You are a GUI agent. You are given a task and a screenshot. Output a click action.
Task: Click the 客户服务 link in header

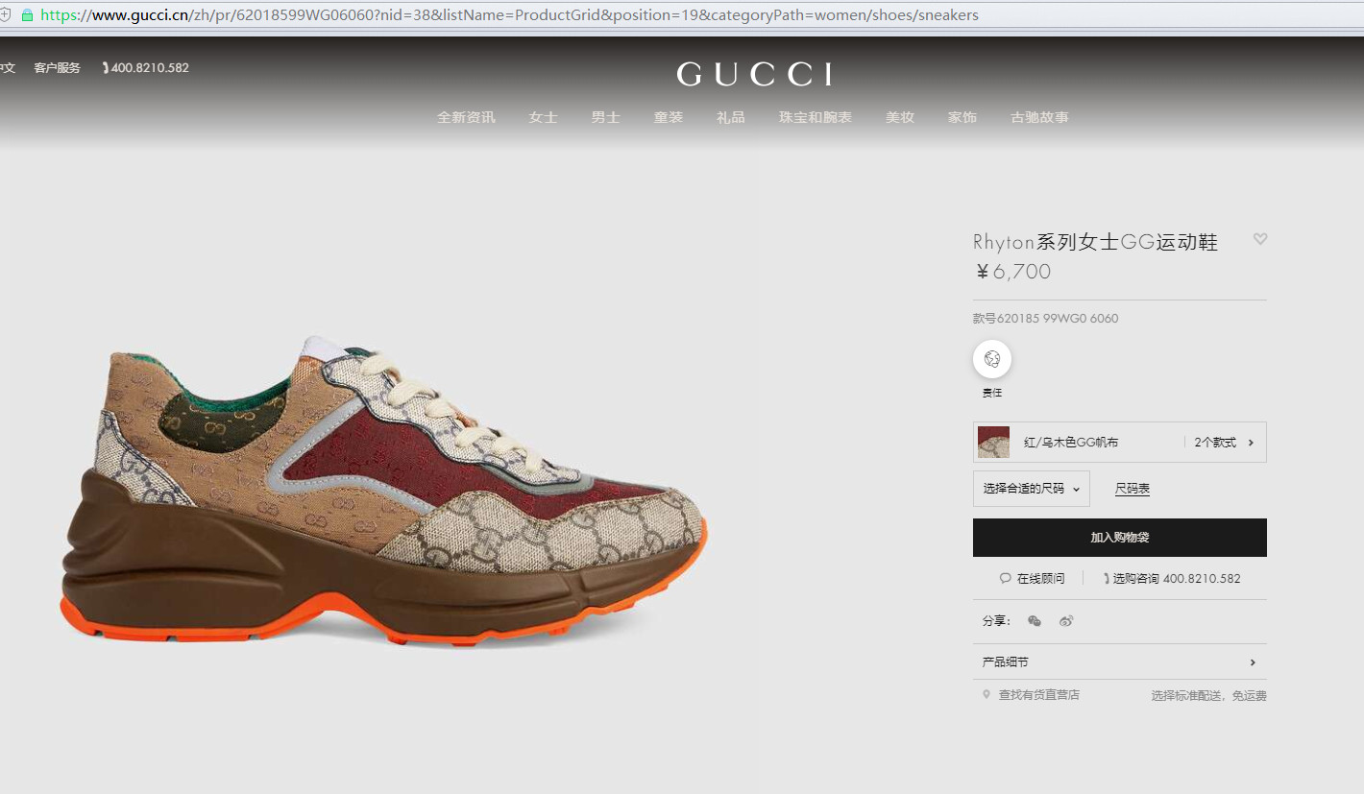click(58, 68)
